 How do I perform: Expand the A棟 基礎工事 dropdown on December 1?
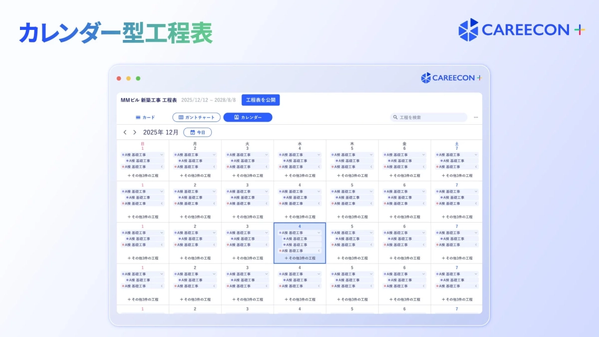tap(162, 154)
